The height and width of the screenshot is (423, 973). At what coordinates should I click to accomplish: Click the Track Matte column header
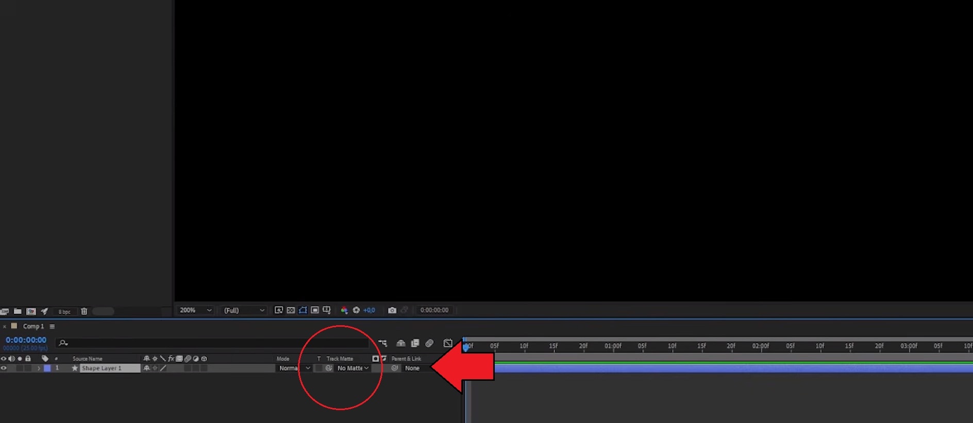pos(340,359)
